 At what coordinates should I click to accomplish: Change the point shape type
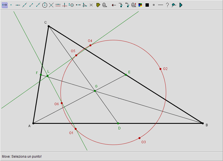point(154,5)
